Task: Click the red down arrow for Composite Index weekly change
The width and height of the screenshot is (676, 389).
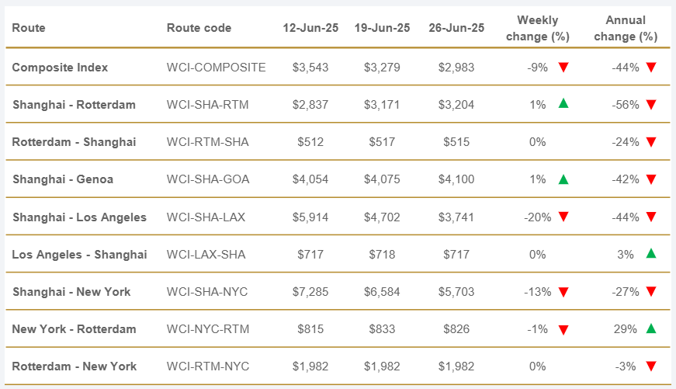Action: (563, 68)
